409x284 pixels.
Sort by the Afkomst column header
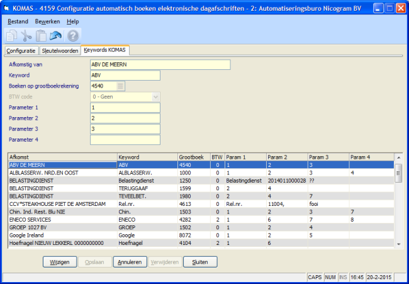point(62,157)
